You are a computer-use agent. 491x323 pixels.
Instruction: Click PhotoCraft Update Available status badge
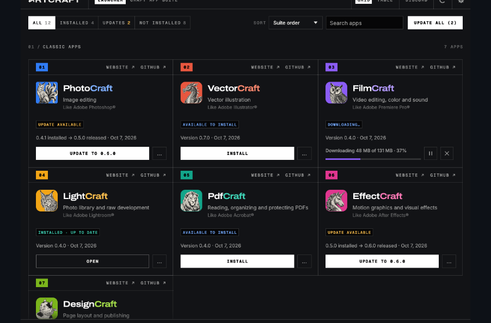60,125
